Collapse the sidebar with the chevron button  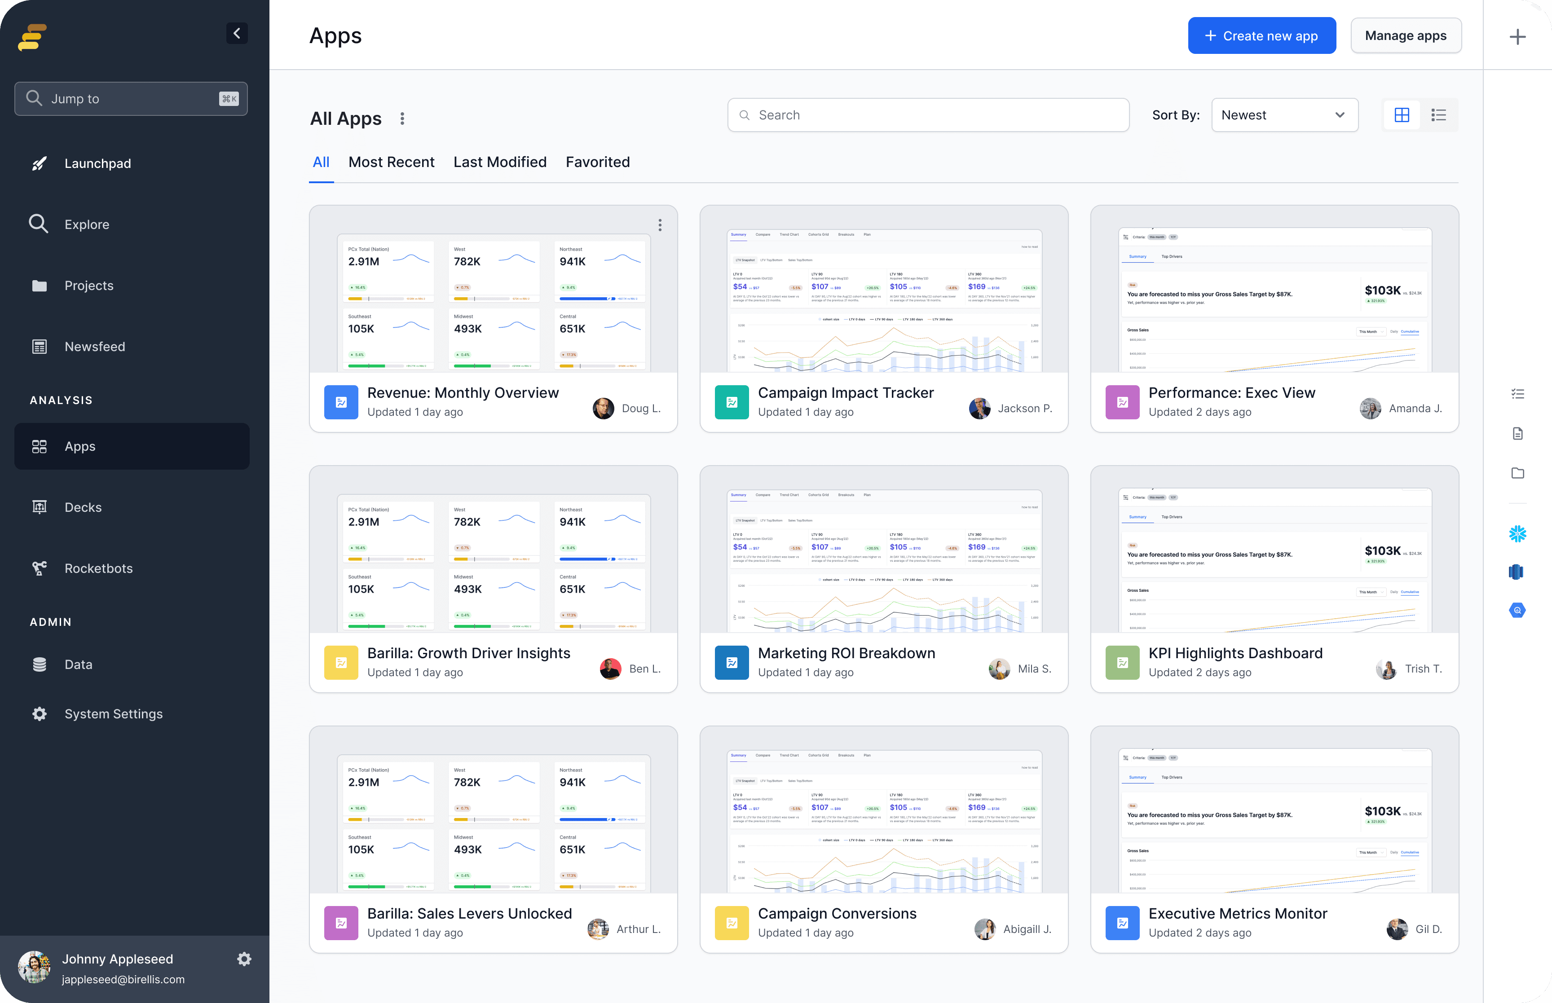[x=236, y=33]
